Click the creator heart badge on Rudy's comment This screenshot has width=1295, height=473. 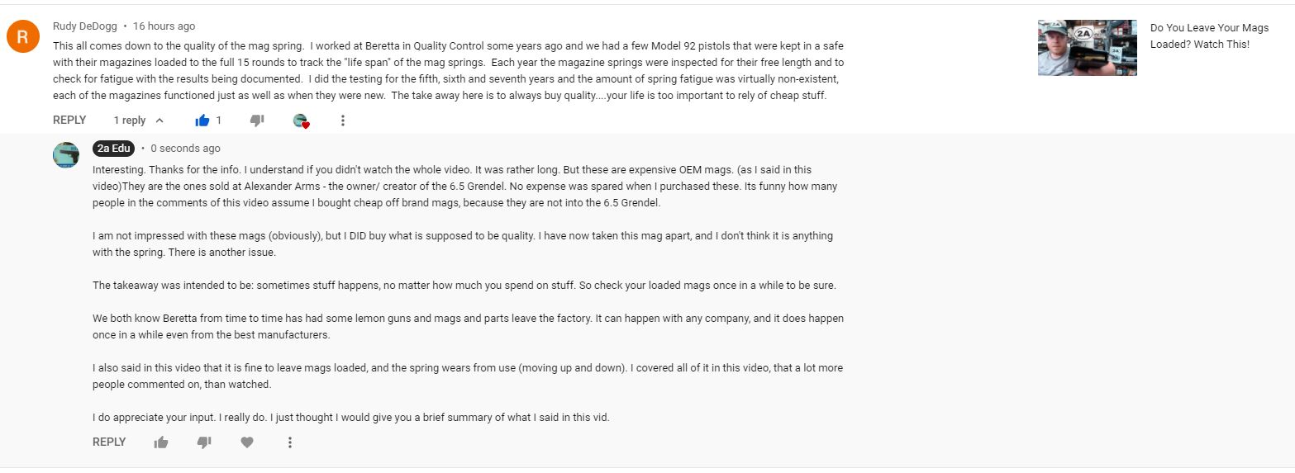click(x=302, y=121)
